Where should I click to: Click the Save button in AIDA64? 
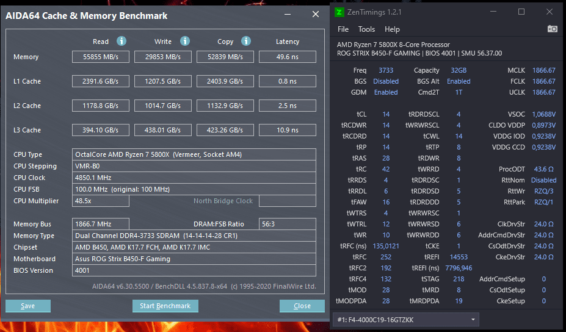(x=28, y=306)
